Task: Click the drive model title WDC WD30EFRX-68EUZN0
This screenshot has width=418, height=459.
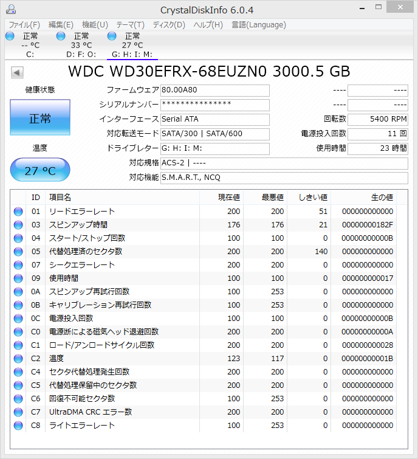Action: (x=167, y=71)
